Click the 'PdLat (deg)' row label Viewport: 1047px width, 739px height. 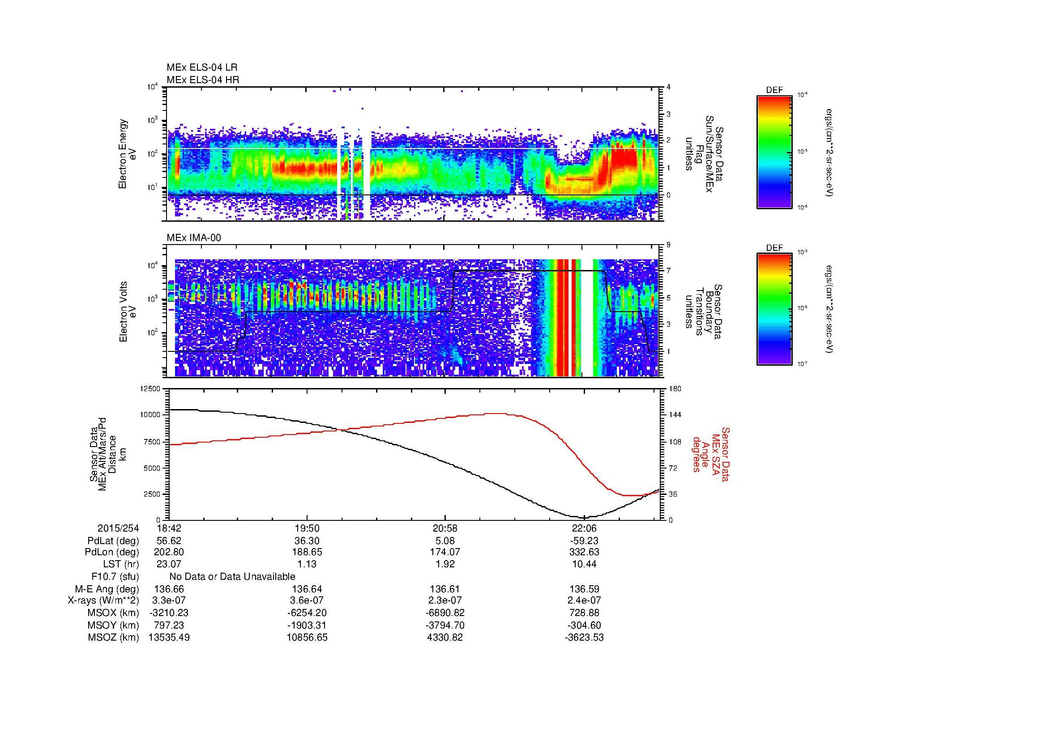click(x=113, y=541)
